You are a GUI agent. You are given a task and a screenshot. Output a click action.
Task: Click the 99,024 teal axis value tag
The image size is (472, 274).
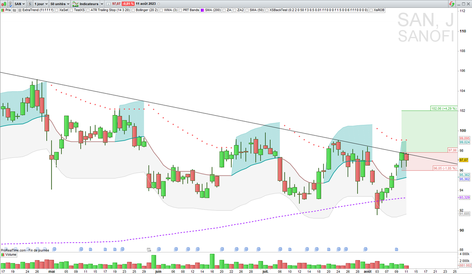464,142
